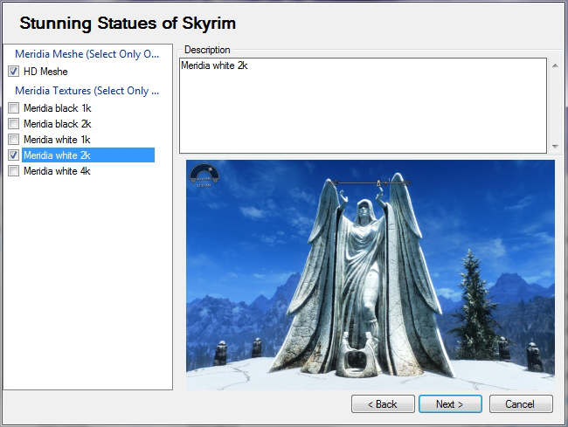This screenshot has height=427, width=568.
Task: Click the Meridia statue preview image
Action: coord(371,275)
